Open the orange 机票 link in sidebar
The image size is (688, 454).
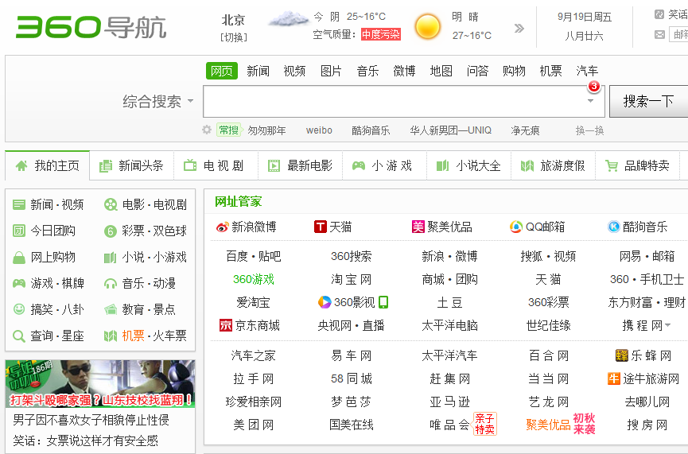pyautogui.click(x=133, y=336)
